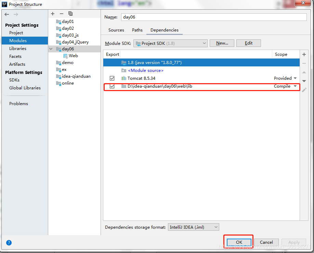Open the Problems section
The image size is (314, 253).
tap(18, 104)
